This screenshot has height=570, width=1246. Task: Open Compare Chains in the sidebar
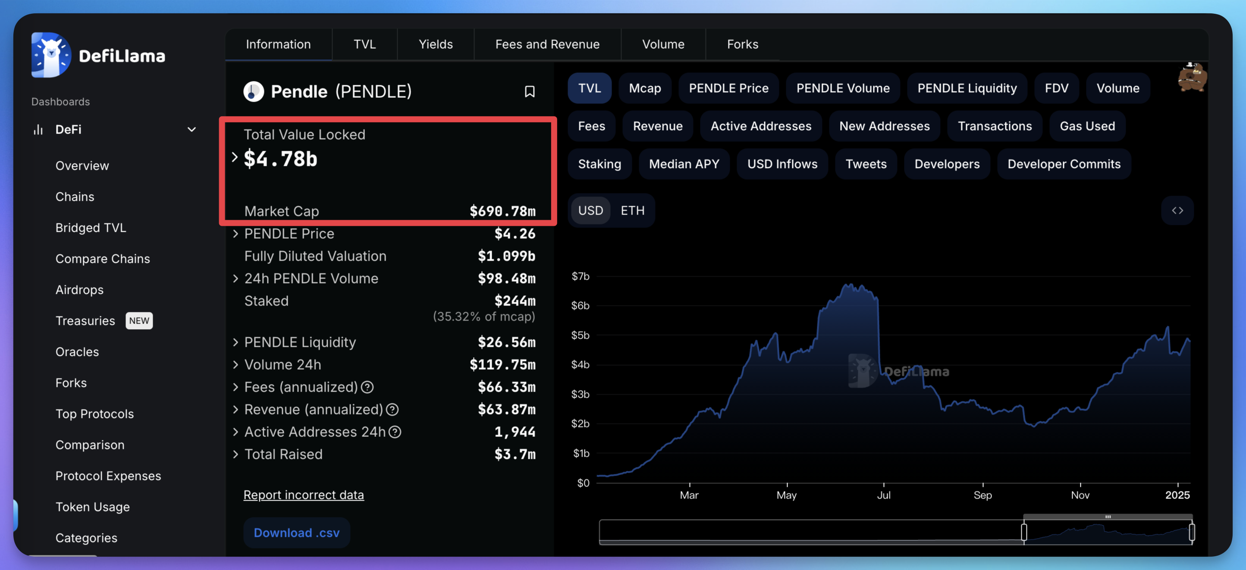[103, 259]
